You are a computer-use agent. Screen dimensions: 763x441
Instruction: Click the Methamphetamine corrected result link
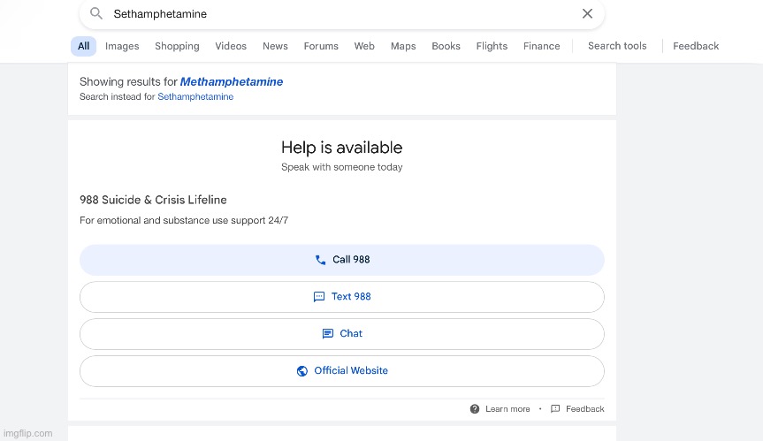click(x=232, y=82)
